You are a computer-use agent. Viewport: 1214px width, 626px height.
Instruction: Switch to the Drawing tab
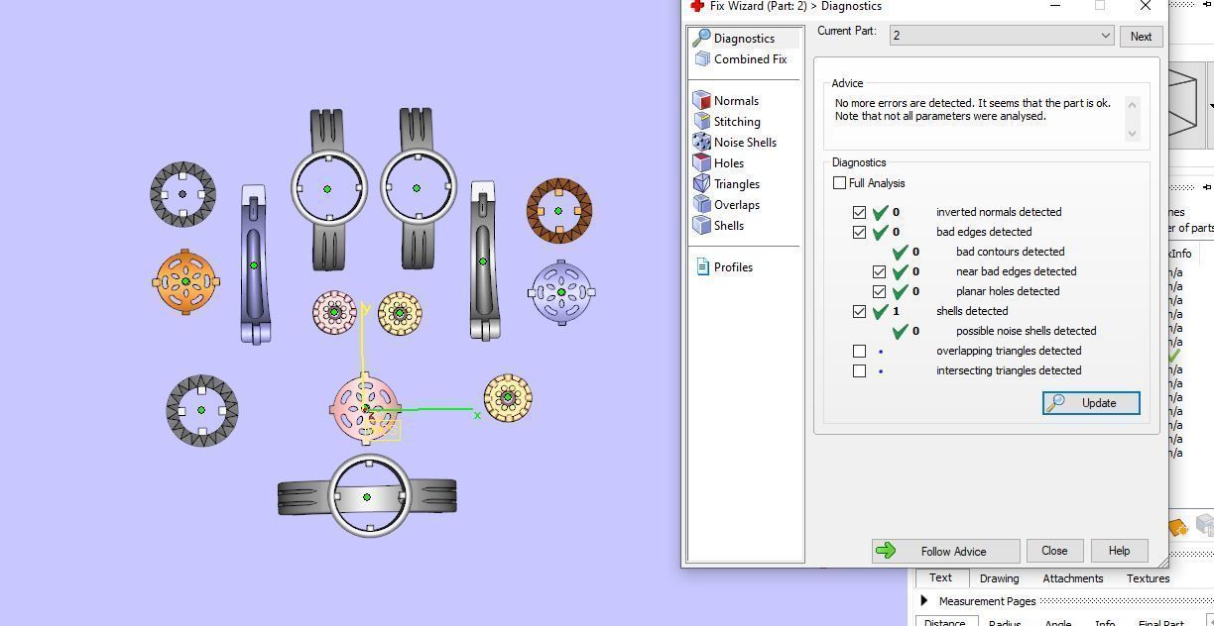999,578
